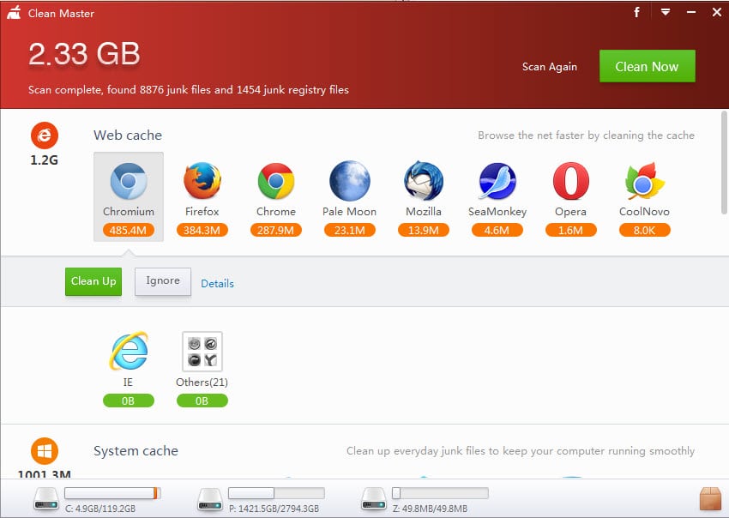Open the Others(21) browser group icon
This screenshot has height=518, width=729.
(x=202, y=351)
